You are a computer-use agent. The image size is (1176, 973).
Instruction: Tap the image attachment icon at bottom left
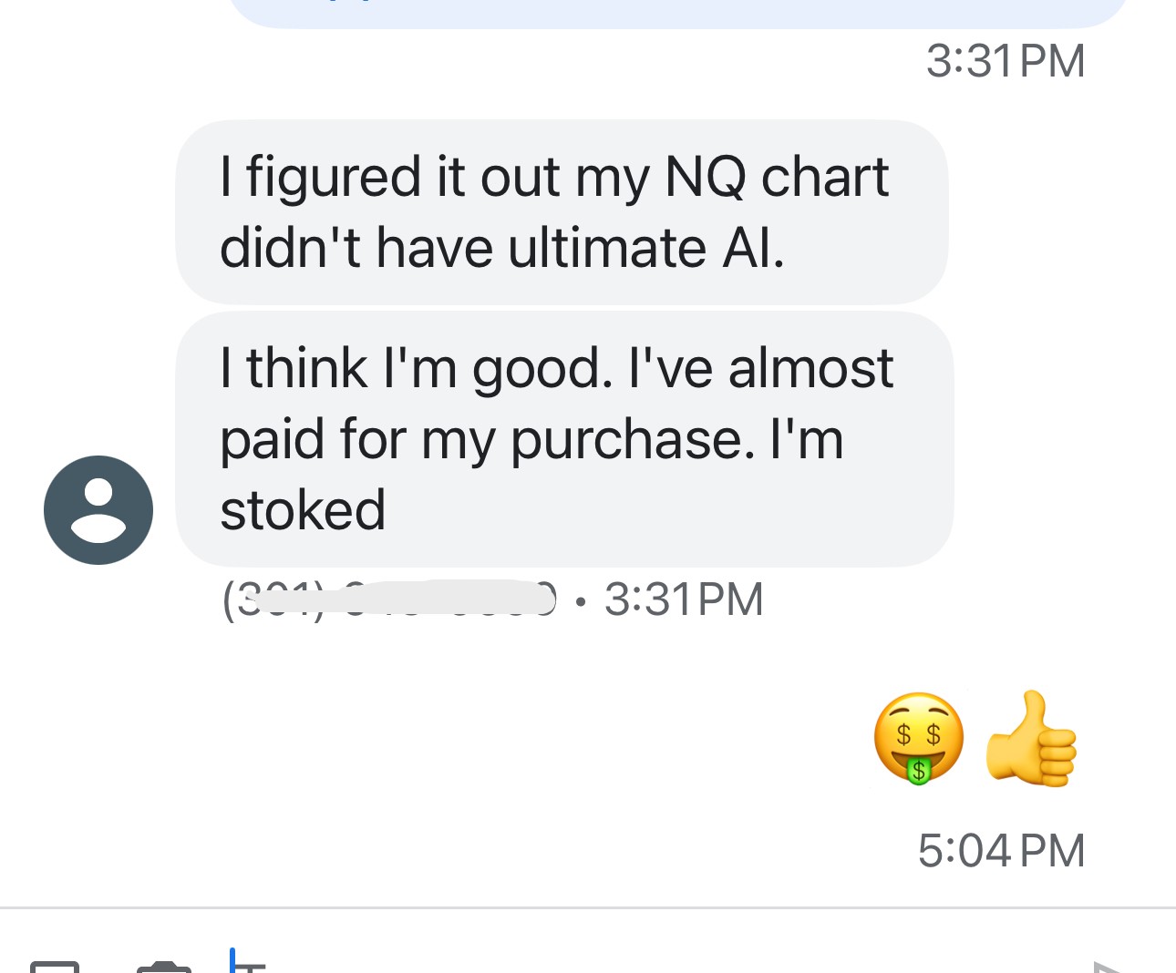click(55, 967)
